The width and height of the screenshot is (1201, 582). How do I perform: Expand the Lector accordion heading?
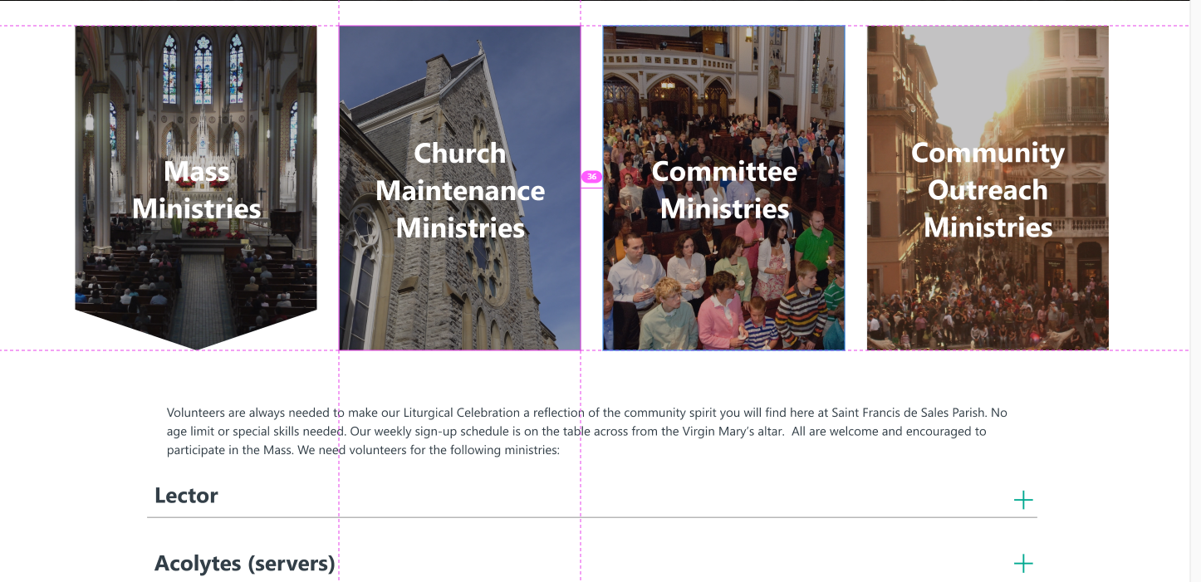(x=186, y=496)
